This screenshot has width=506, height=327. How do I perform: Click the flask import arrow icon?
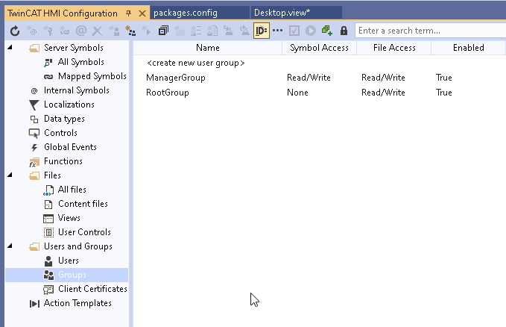pos(229,31)
